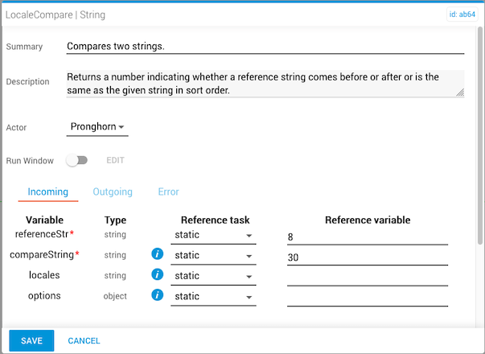Select the Incoming tab

pyautogui.click(x=48, y=192)
